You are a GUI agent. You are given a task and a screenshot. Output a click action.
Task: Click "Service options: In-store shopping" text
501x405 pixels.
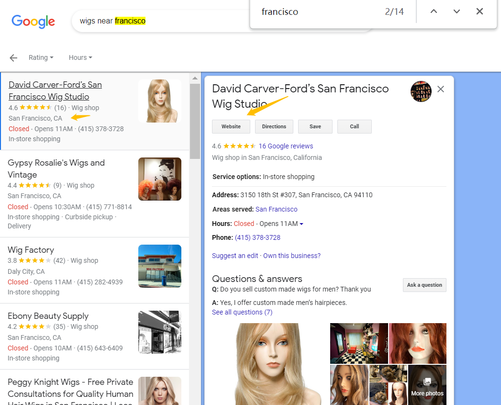pos(263,177)
